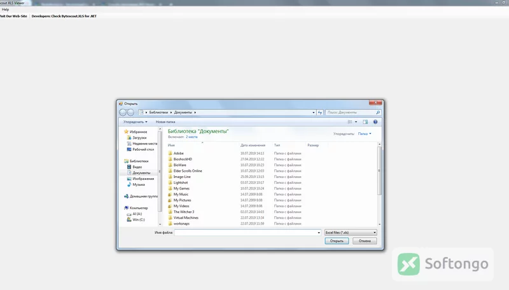Click the Библиотеки breadcrumb segment
The height and width of the screenshot is (290, 509).
(x=158, y=112)
